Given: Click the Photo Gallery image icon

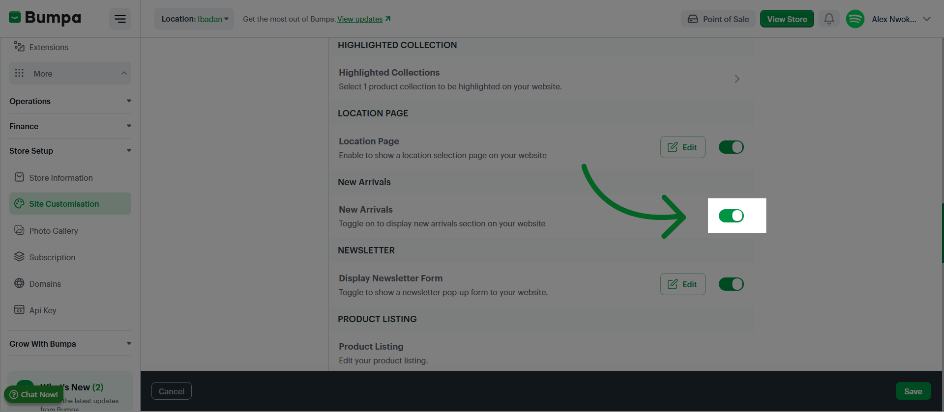Looking at the screenshot, I should (x=19, y=230).
